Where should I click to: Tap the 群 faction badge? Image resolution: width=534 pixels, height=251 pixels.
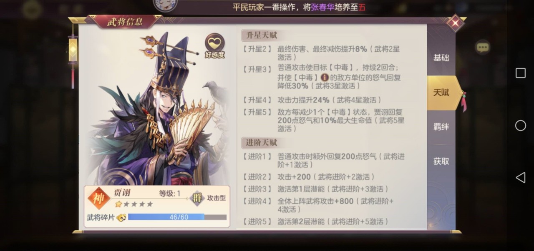(197, 198)
